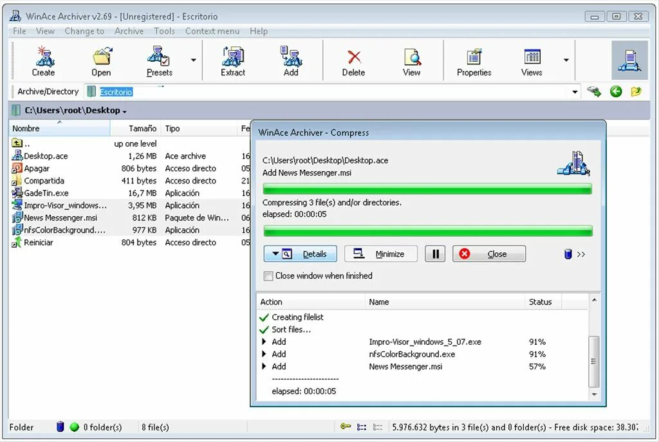Click the Apagar shortcut icon
659x442 pixels.
click(x=17, y=168)
